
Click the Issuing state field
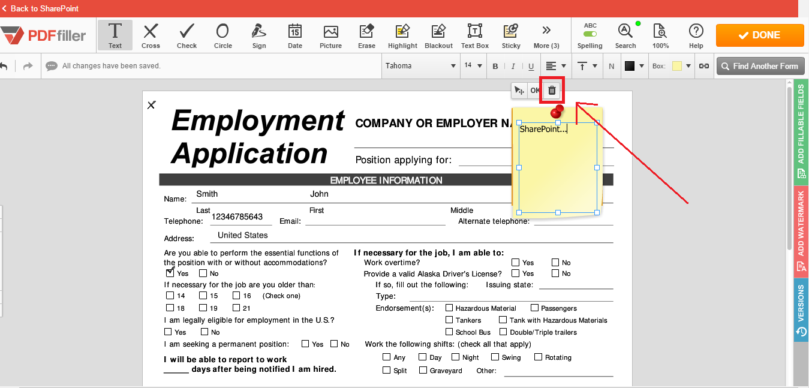pyautogui.click(x=576, y=284)
